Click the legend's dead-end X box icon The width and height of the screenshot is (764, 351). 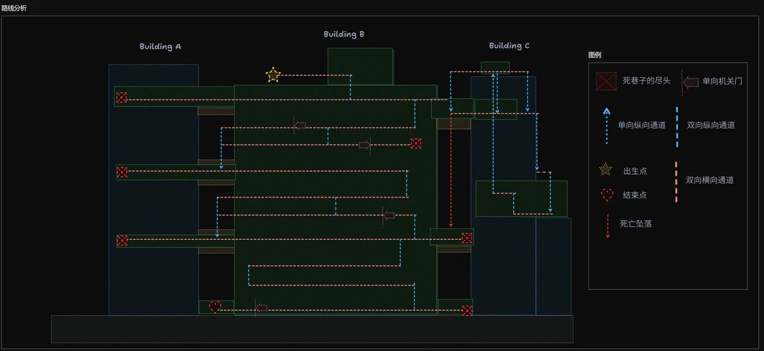(x=606, y=82)
